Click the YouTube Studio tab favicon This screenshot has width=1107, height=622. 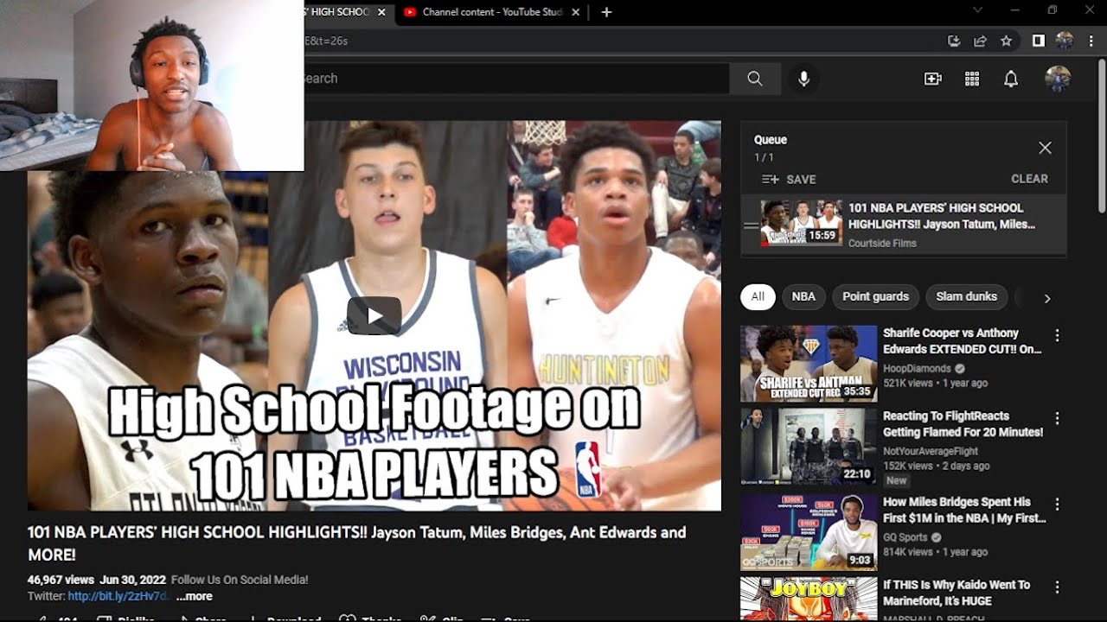click(x=410, y=12)
